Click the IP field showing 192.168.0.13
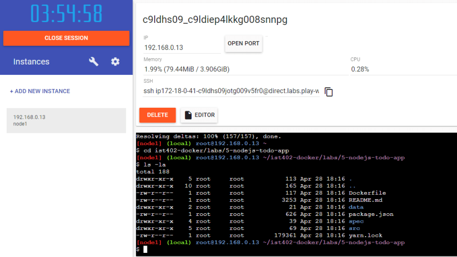Viewport: 457px width, 257px height. (182, 48)
